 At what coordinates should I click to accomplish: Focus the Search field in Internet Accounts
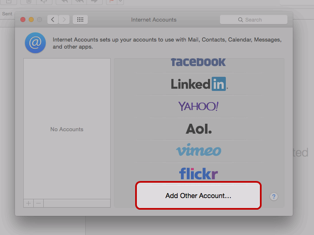tap(254, 20)
